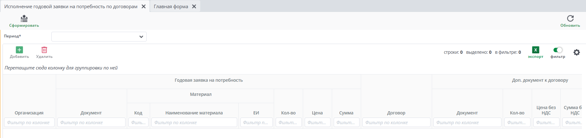Click the red Удалить trash icon
Viewport: 586px width, 138px height.
(44, 50)
